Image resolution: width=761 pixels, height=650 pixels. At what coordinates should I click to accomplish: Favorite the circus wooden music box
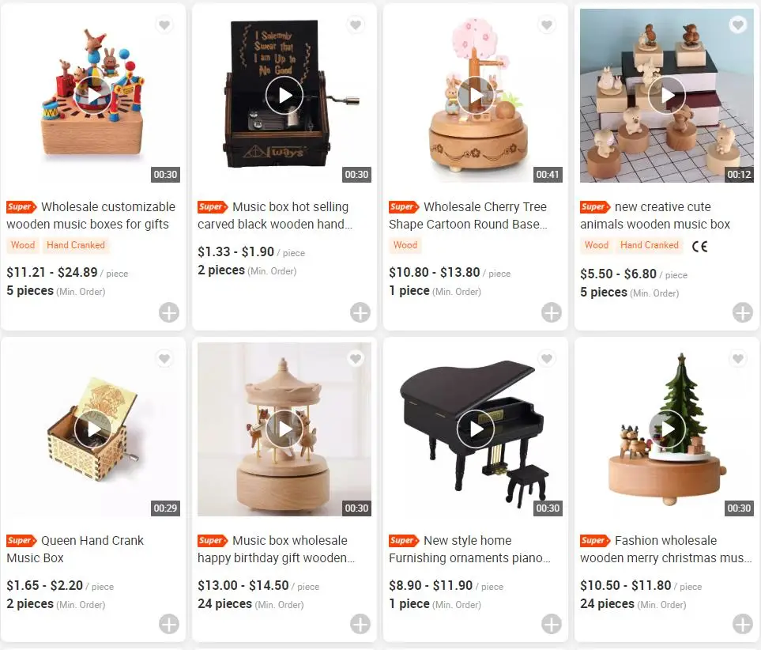pyautogui.click(x=164, y=25)
